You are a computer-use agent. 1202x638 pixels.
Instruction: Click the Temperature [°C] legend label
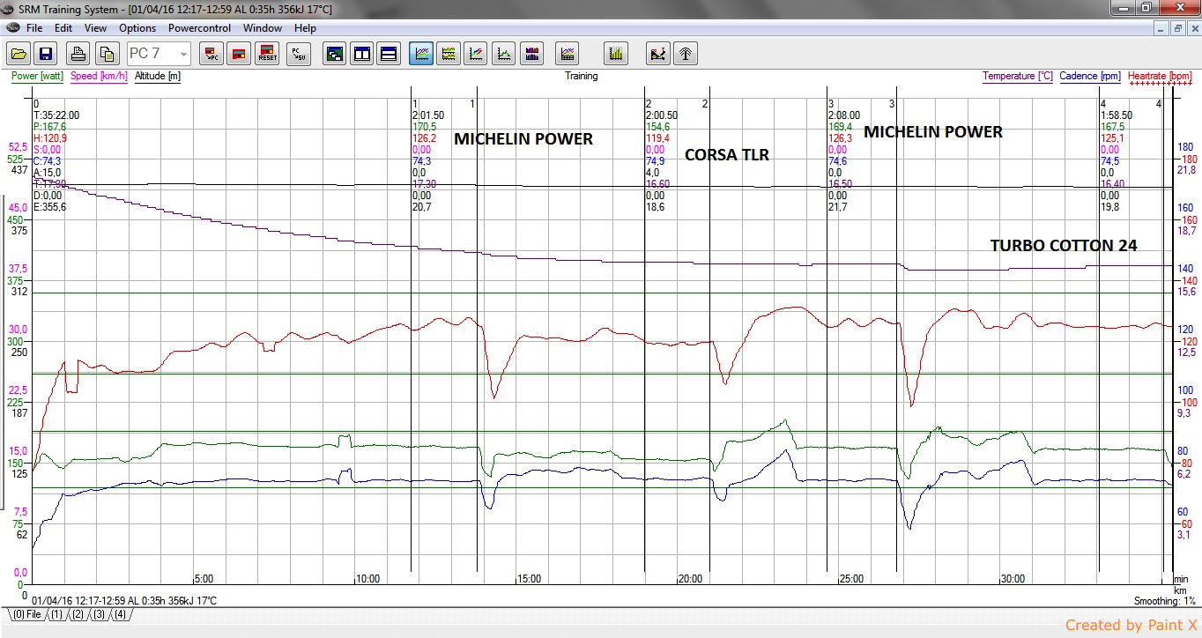[x=1018, y=76]
